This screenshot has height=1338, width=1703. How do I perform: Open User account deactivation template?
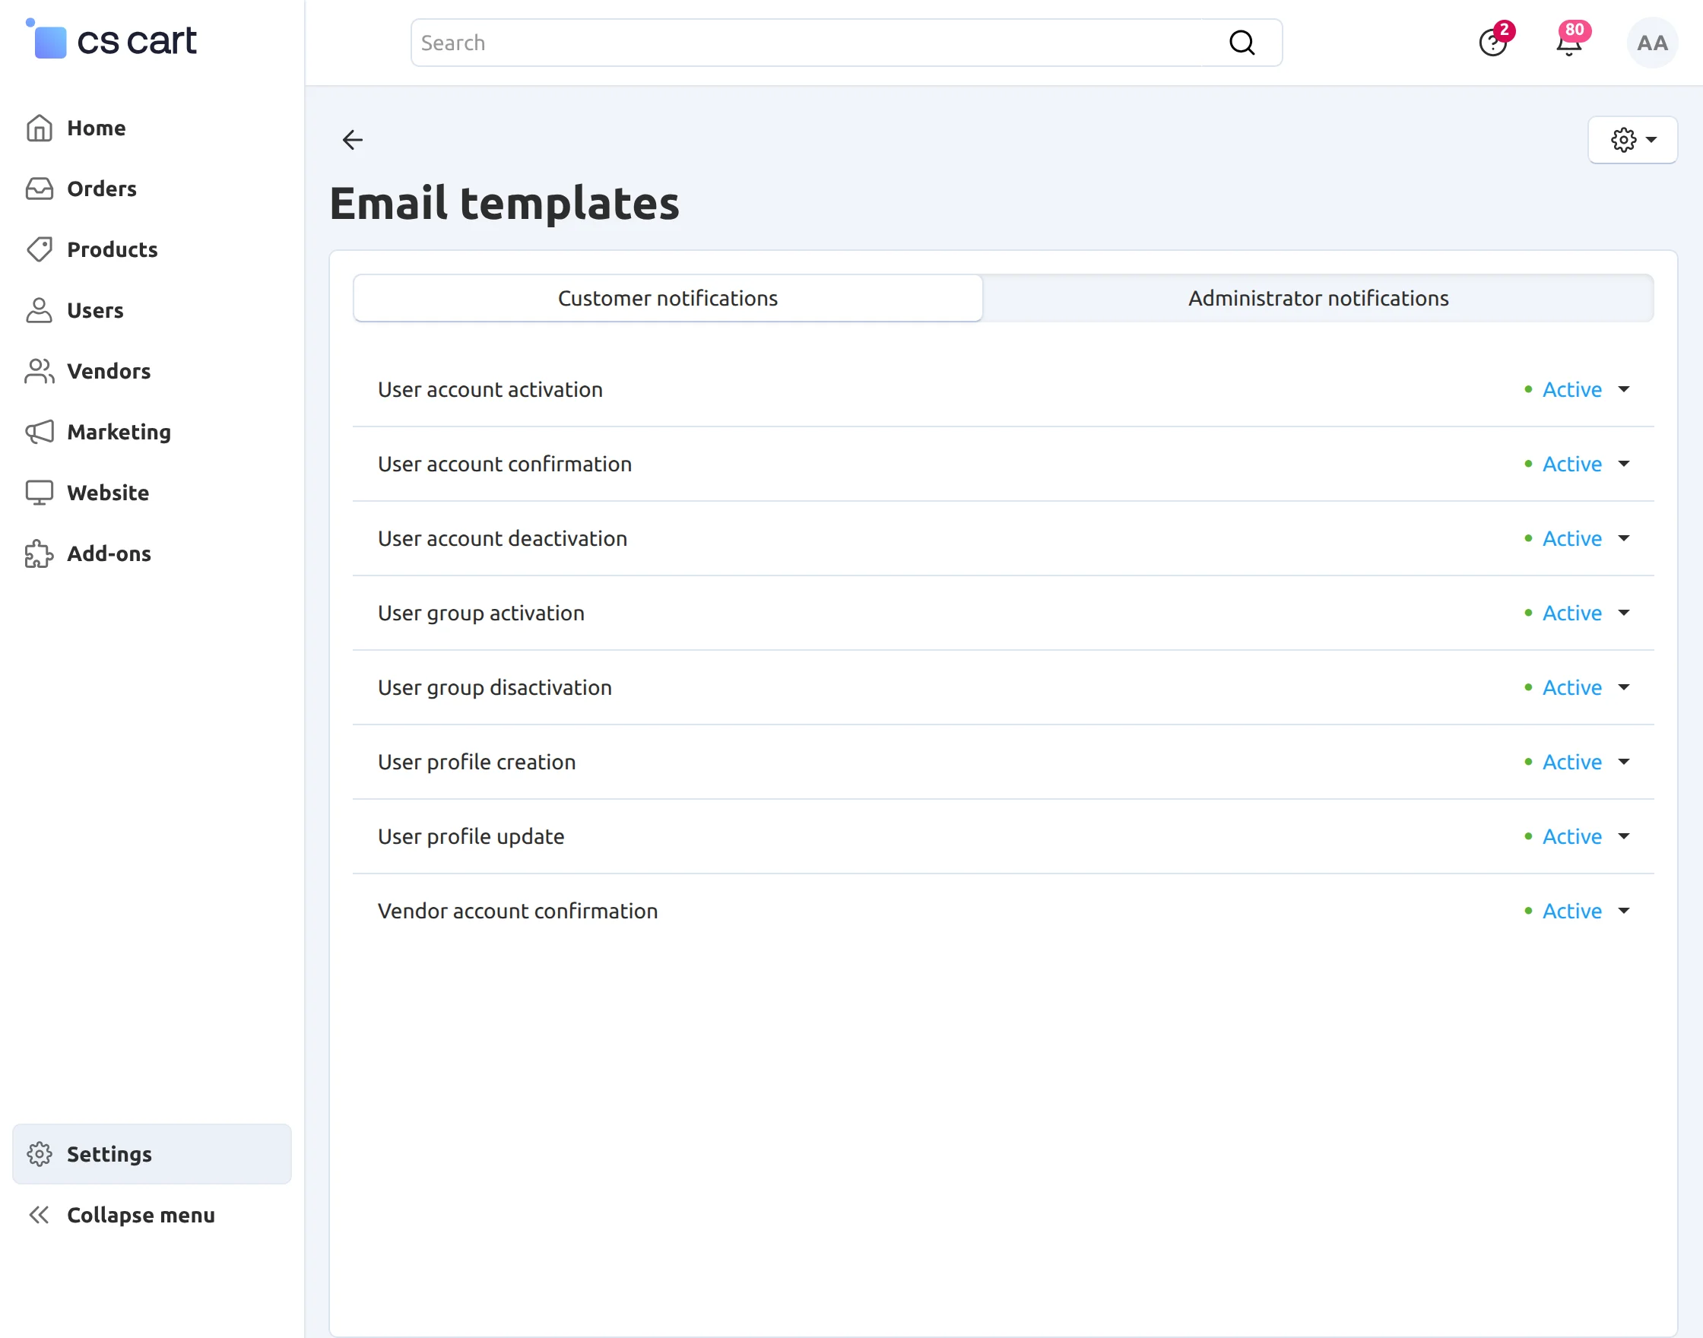tap(502, 538)
